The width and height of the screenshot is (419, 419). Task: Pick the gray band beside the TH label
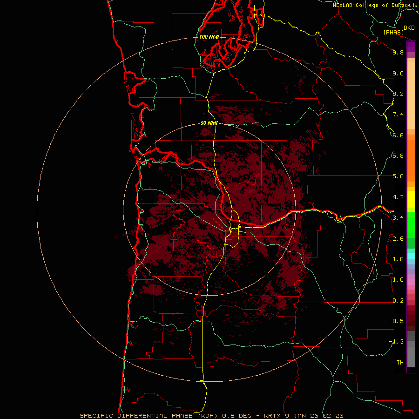[411, 357]
